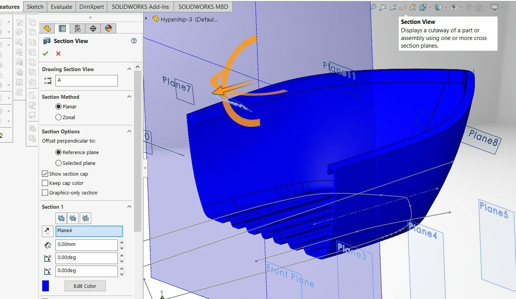
Task: Enable Keep cap color
Action: pyautogui.click(x=45, y=183)
